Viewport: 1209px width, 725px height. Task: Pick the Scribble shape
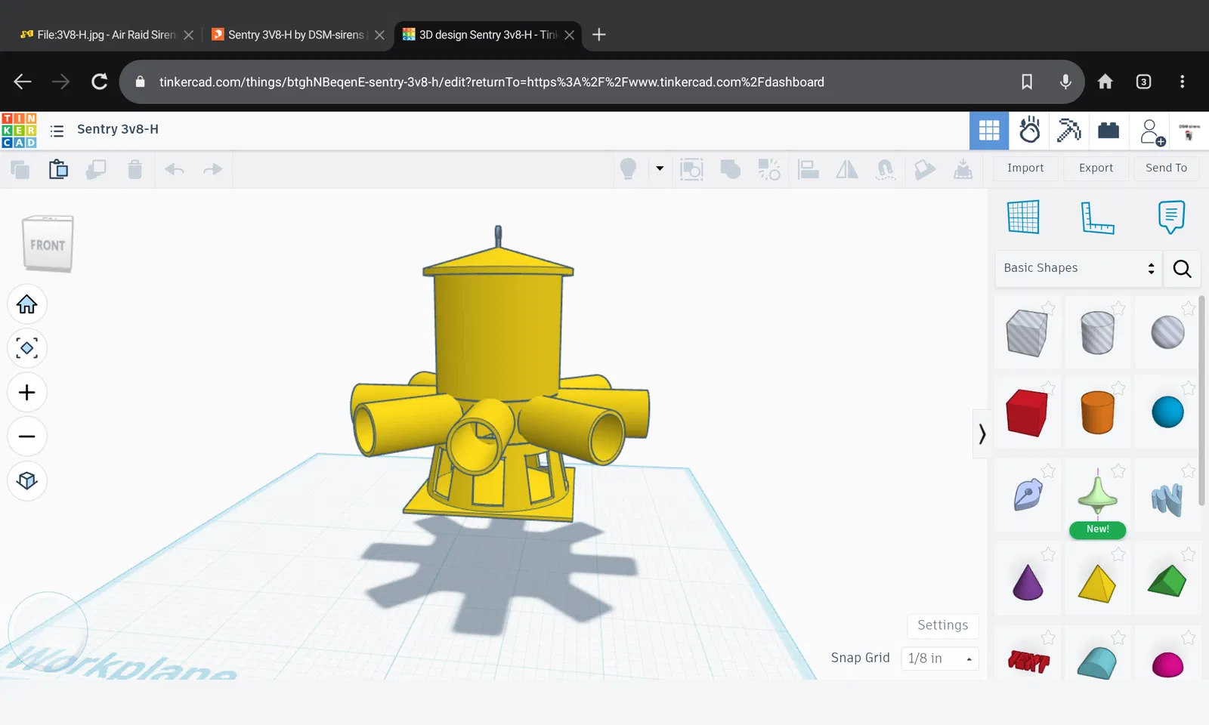click(1028, 495)
